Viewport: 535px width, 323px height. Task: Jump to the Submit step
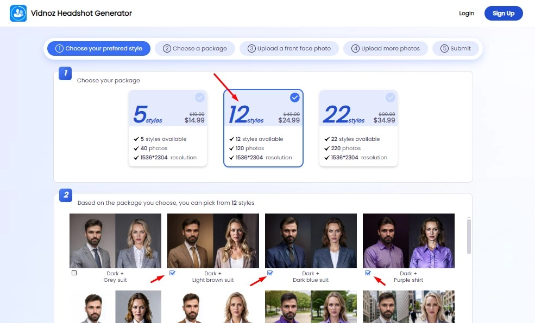[x=456, y=48]
